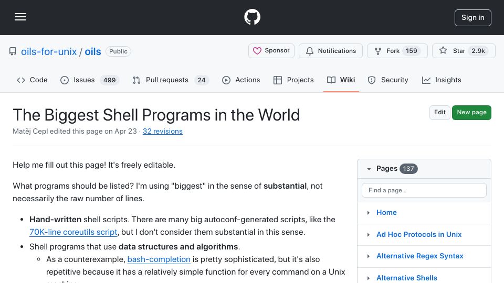Image resolution: width=504 pixels, height=283 pixels.
Task: Open the hamburger navigation menu
Action: pyautogui.click(x=20, y=17)
